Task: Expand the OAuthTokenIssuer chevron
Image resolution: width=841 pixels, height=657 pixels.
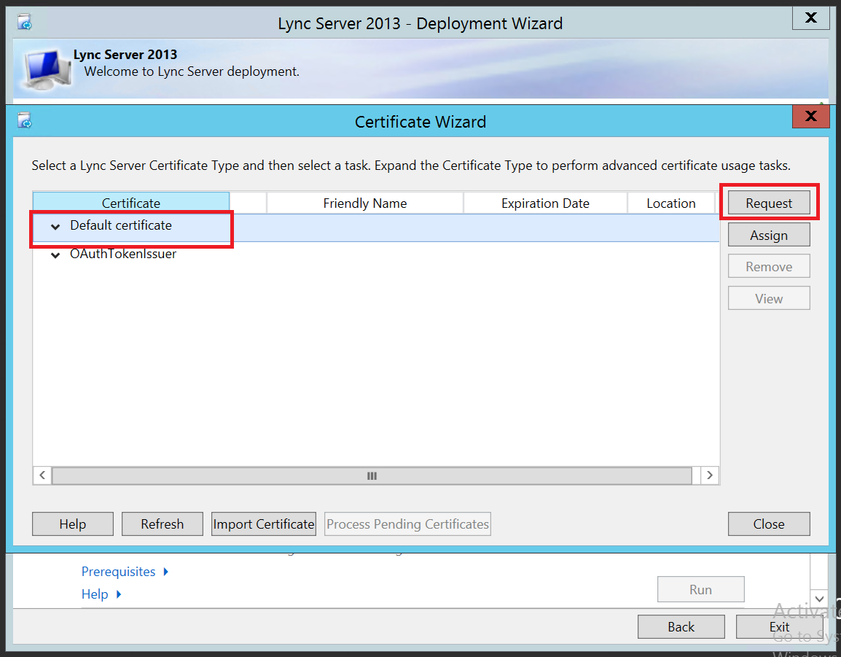Action: [x=55, y=255]
